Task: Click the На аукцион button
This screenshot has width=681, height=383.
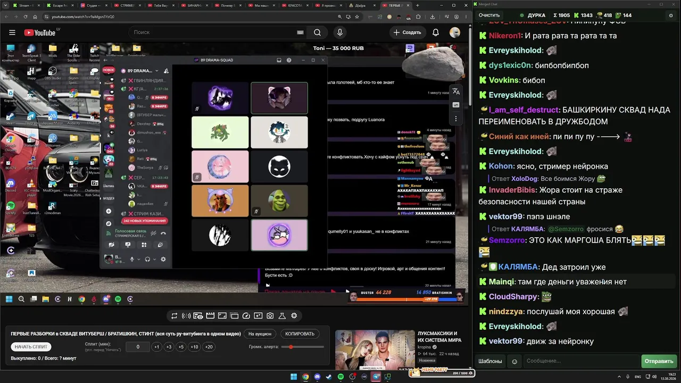Action: click(x=260, y=334)
